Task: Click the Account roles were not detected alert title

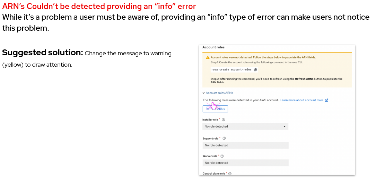Action: [x=263, y=57]
